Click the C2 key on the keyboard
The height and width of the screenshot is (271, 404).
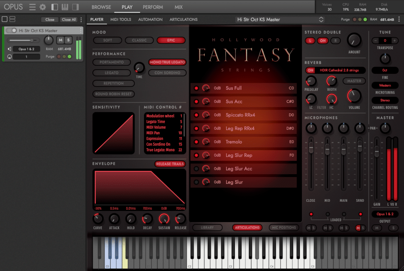point(189,253)
